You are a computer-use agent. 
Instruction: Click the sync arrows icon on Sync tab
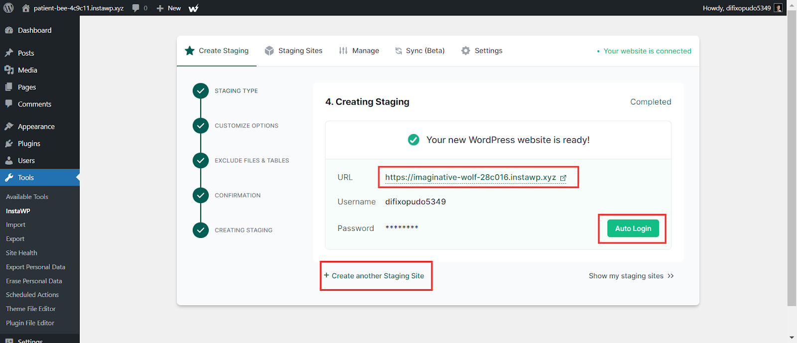pos(398,51)
